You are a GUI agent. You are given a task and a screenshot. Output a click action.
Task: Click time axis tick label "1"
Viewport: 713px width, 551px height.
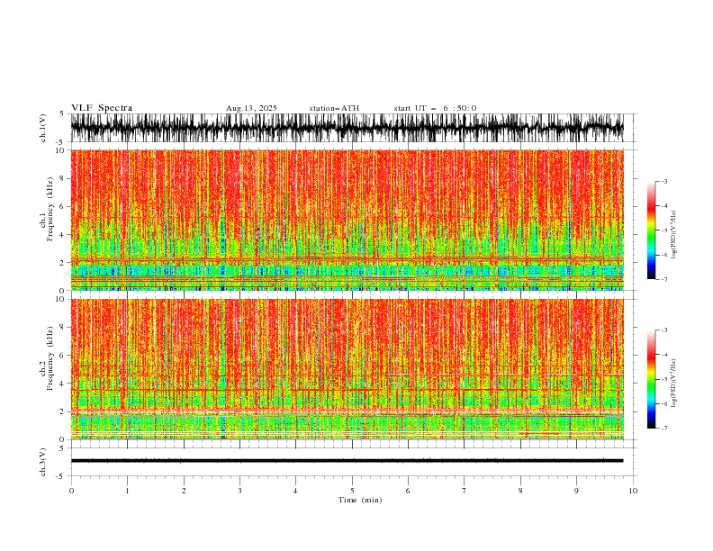pyautogui.click(x=127, y=491)
